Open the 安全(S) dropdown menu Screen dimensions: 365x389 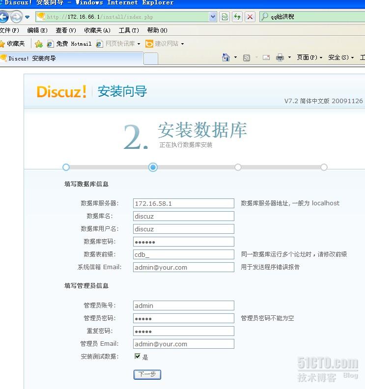pos(341,57)
